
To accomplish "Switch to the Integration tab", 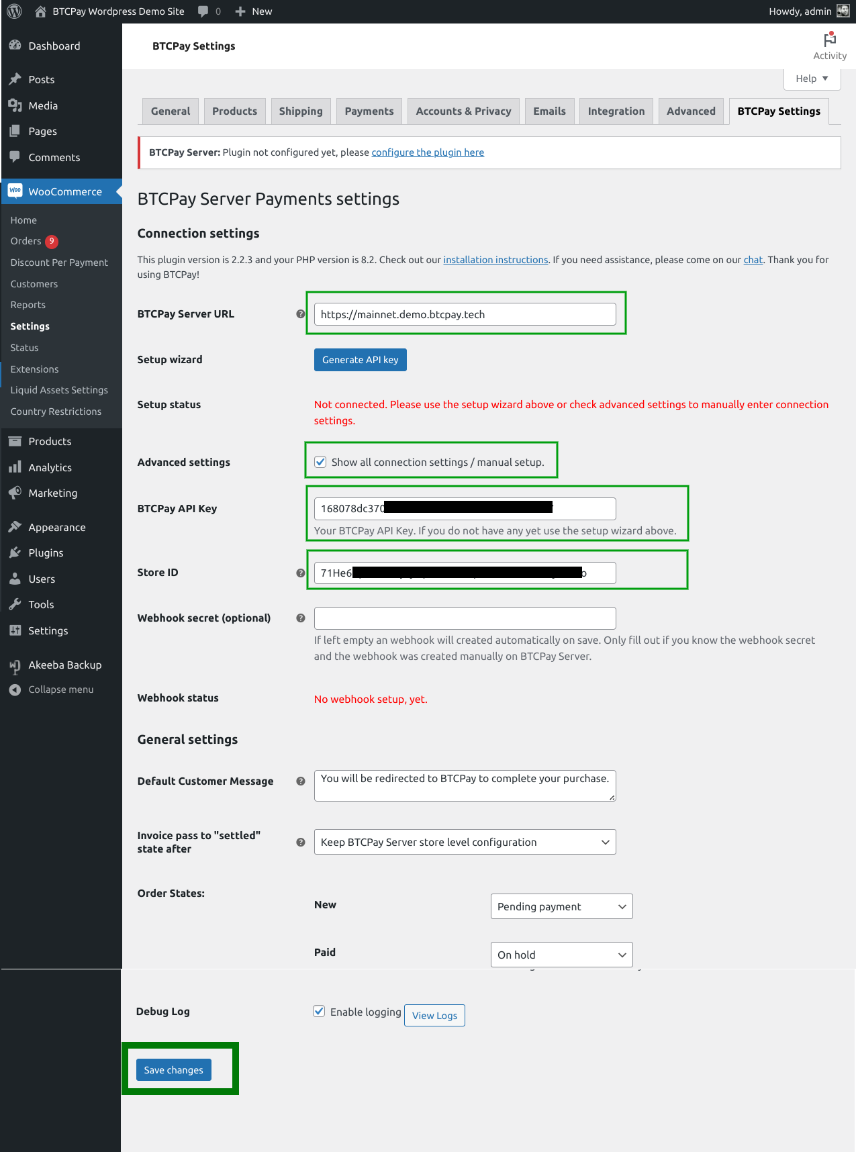I will [x=616, y=111].
